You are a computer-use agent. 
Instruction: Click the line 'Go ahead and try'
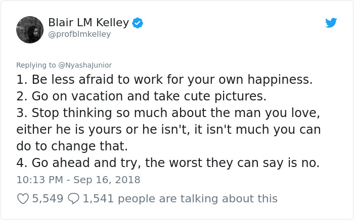click(168, 163)
